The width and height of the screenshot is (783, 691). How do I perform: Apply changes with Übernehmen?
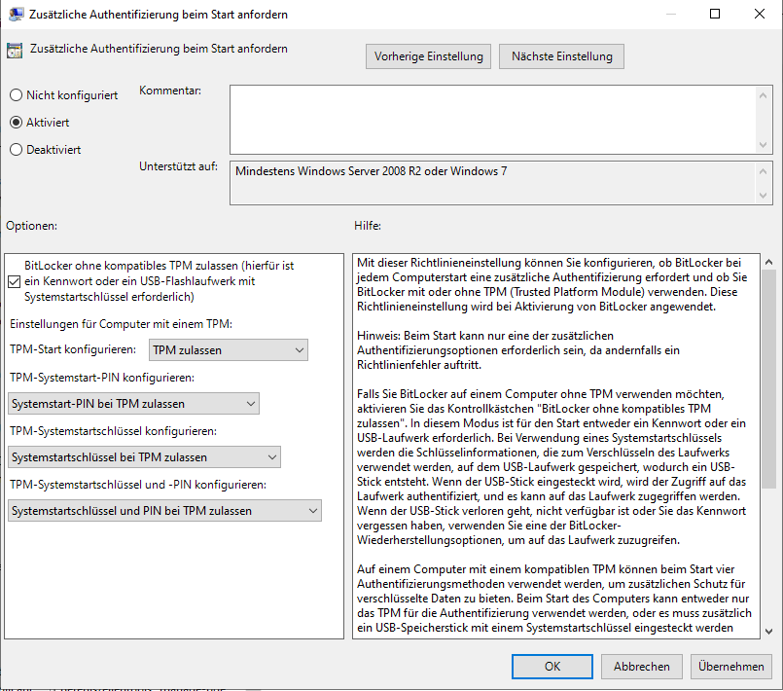731,667
